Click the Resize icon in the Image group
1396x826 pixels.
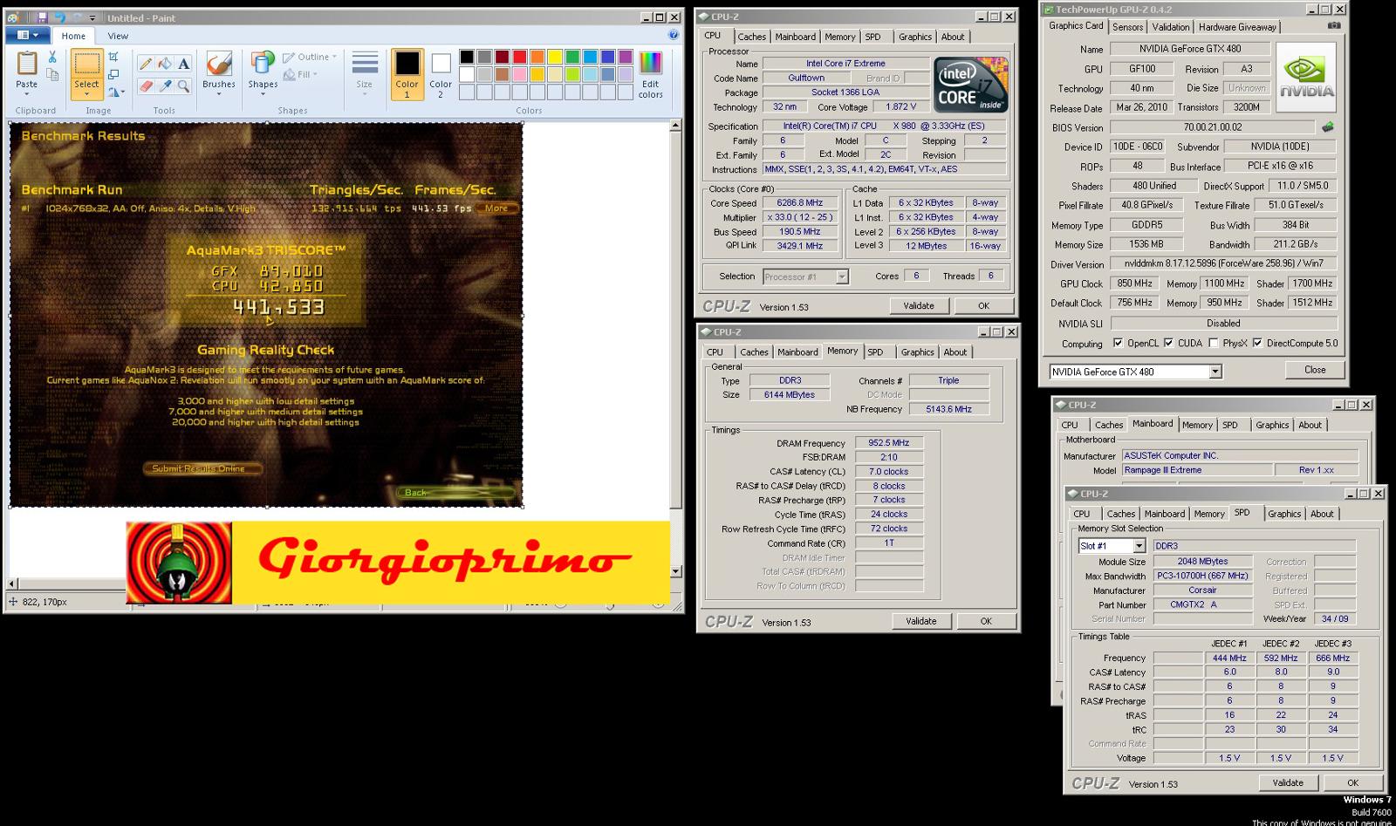tap(113, 75)
